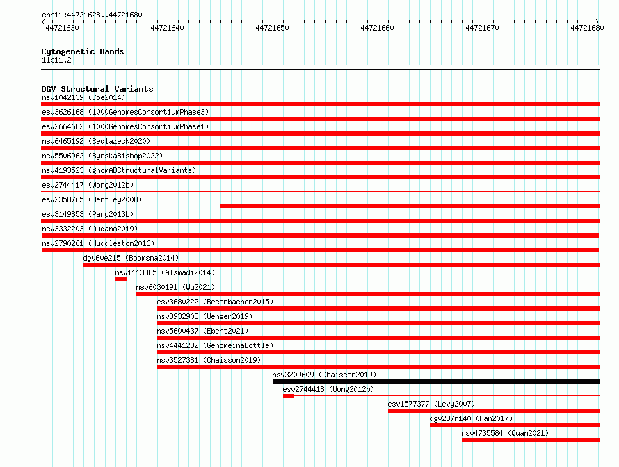Click nsv3209609 (Chaisson2019) label

pos(324,375)
